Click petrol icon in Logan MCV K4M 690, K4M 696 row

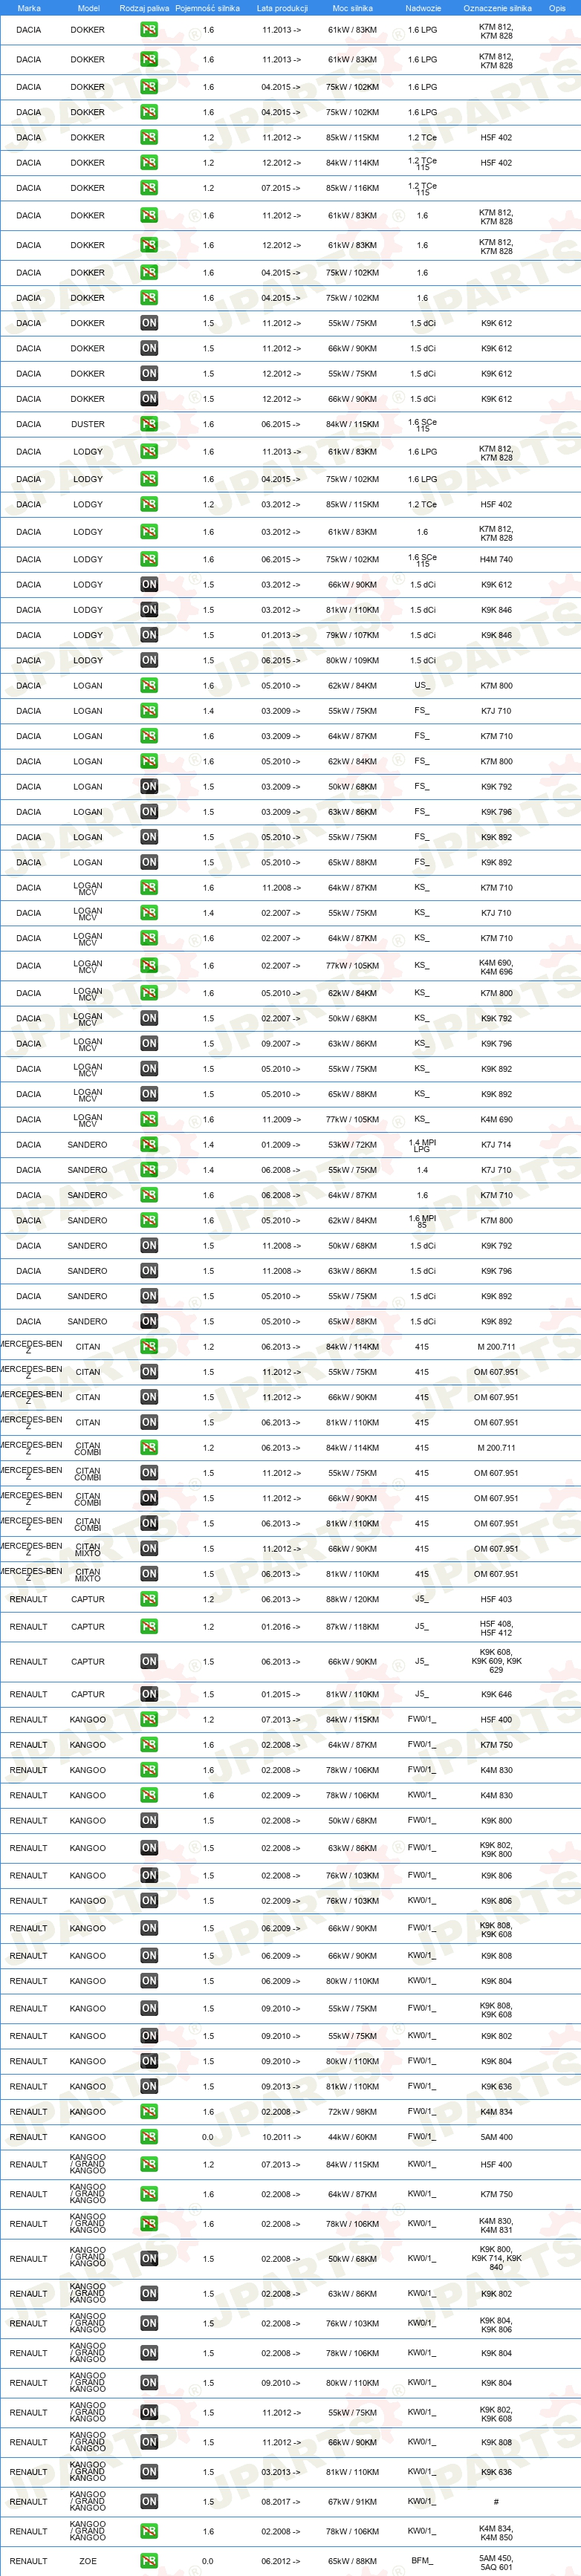tap(149, 965)
